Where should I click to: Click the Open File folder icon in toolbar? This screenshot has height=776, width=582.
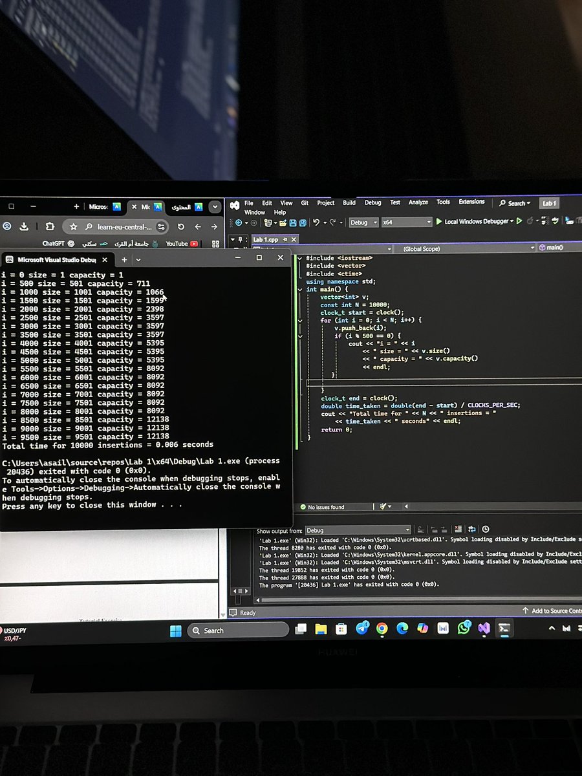[284, 222]
